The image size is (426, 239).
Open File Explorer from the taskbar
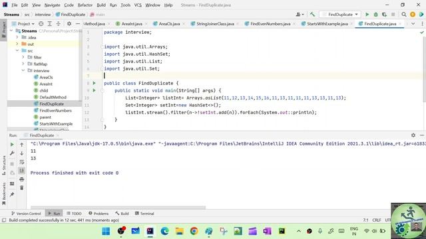[179, 231]
